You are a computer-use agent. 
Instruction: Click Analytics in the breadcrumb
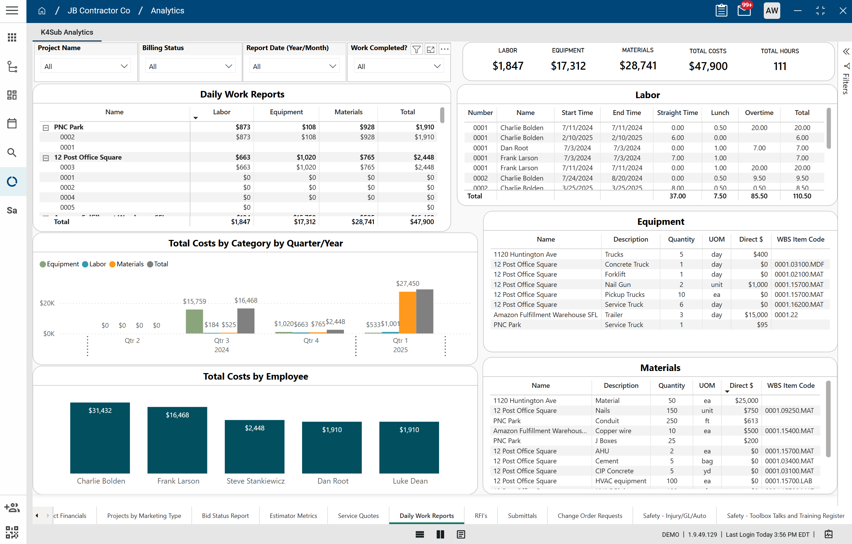[168, 11]
